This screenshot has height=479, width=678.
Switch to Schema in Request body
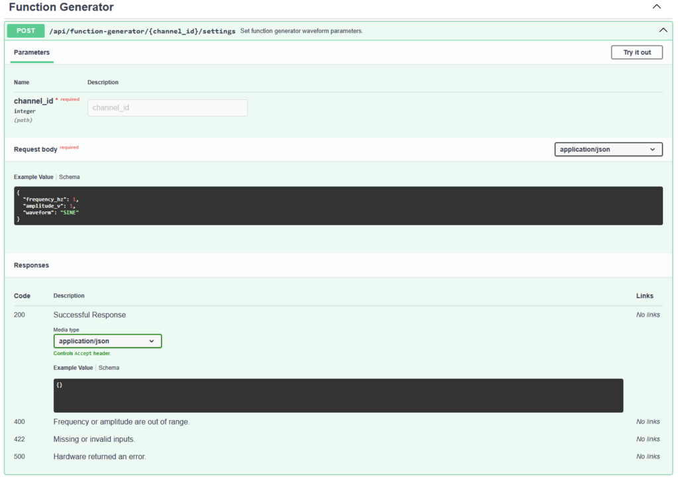pos(70,178)
